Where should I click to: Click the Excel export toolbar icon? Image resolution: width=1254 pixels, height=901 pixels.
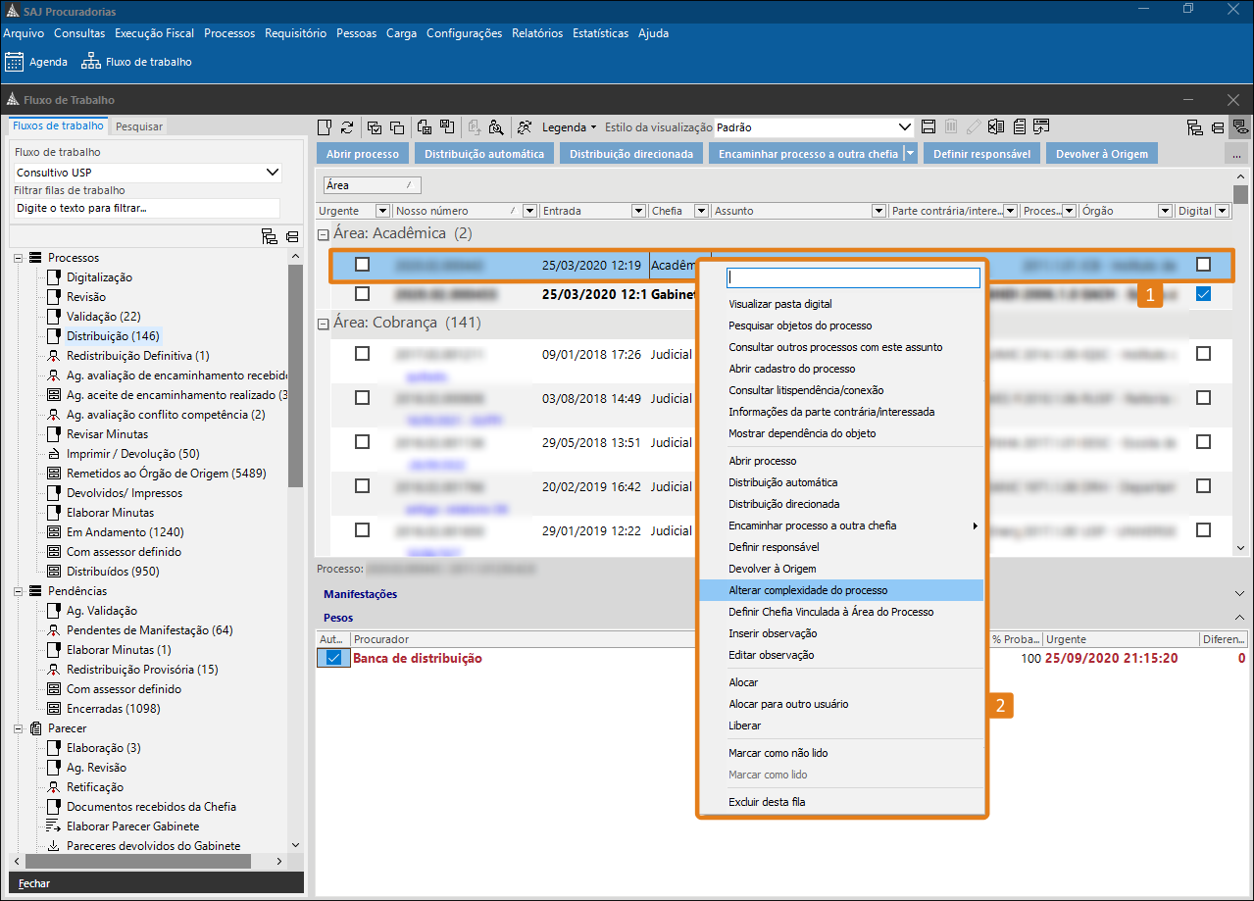[997, 126]
